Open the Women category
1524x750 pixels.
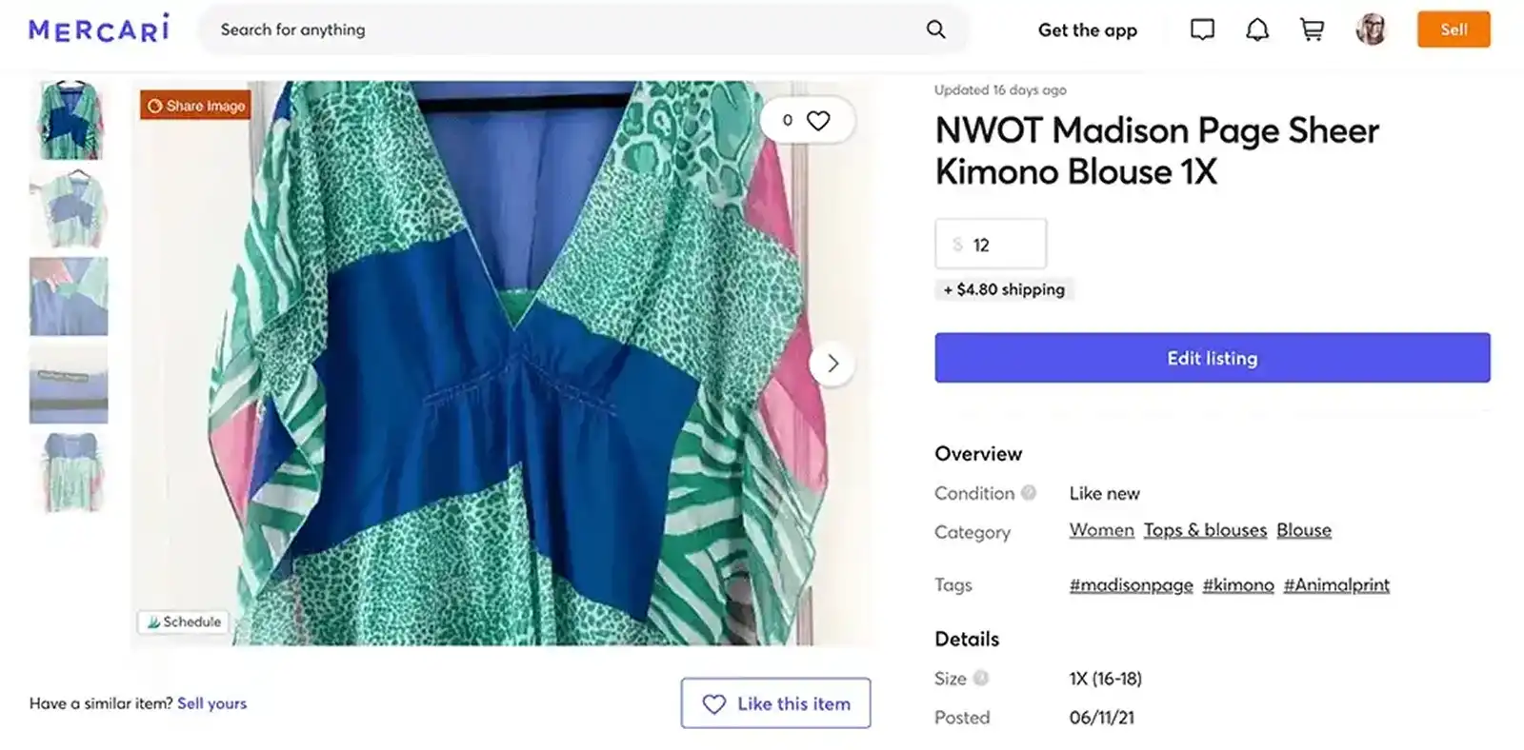tap(1101, 530)
